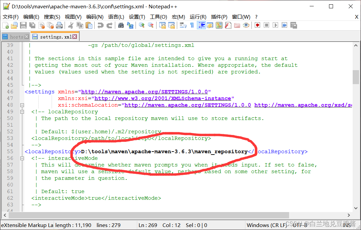
Task: Open the 宏(M) menu
Action: pyautogui.click(x=178, y=17)
